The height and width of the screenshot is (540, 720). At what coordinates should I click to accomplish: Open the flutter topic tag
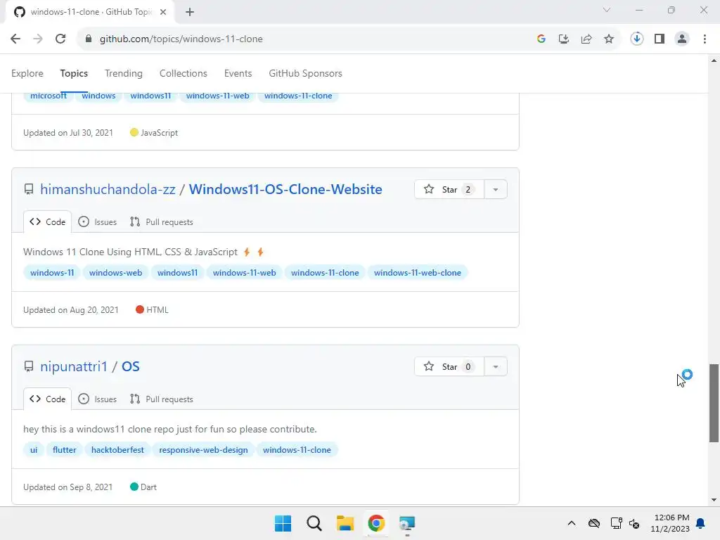[64, 450]
